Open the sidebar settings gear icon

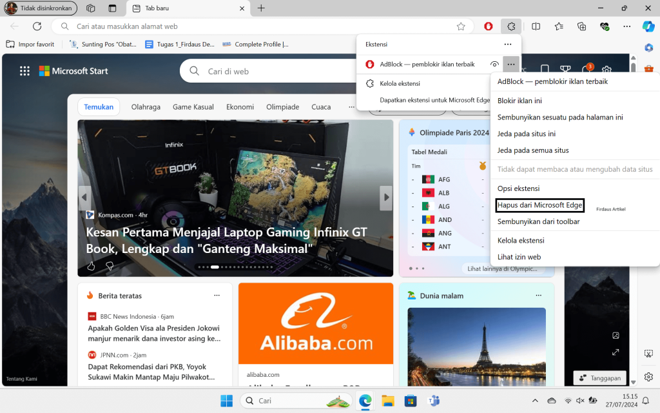(x=648, y=377)
